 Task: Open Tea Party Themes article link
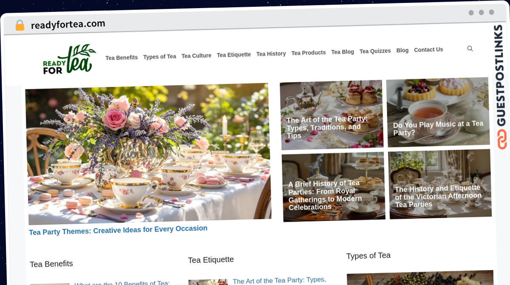pyautogui.click(x=118, y=230)
